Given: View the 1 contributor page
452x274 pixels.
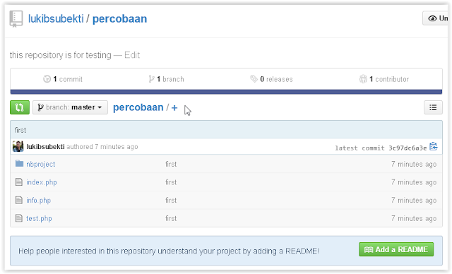Looking at the screenshot, I should (x=384, y=79).
